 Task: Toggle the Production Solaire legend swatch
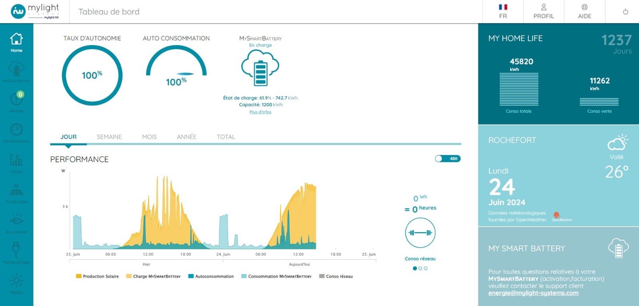click(x=79, y=276)
